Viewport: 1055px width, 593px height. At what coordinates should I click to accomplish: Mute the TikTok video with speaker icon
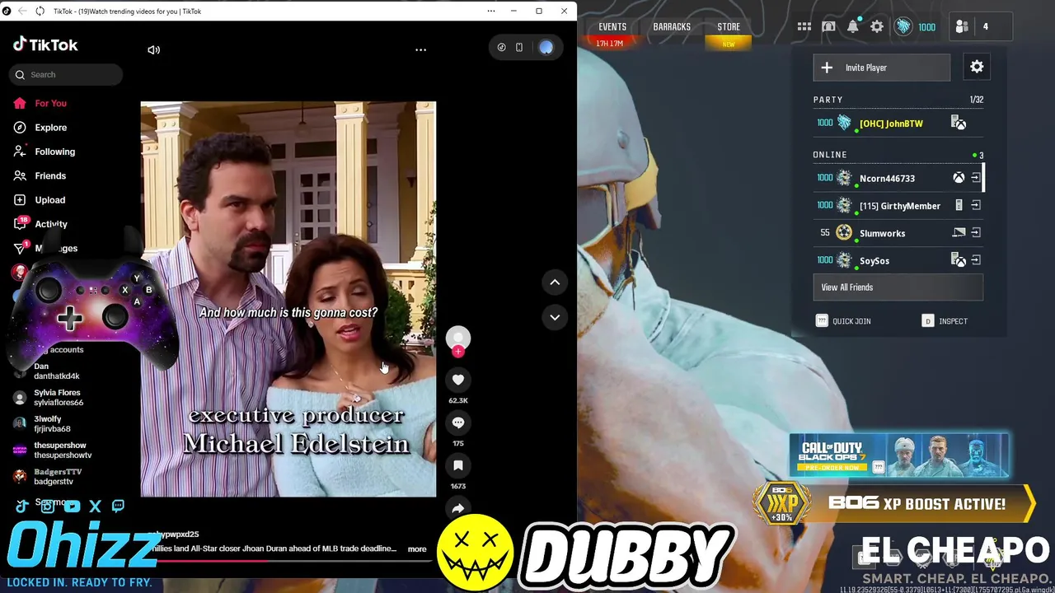point(153,49)
